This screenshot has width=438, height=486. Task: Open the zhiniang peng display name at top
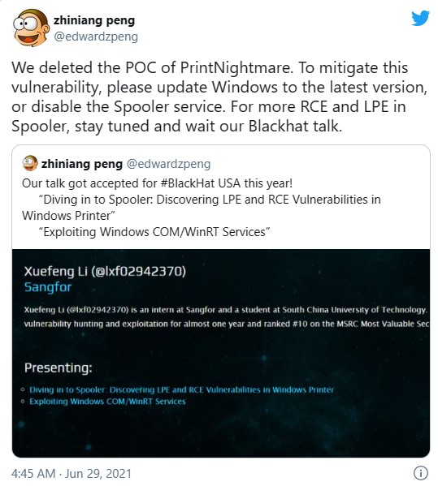pyautogui.click(x=94, y=20)
